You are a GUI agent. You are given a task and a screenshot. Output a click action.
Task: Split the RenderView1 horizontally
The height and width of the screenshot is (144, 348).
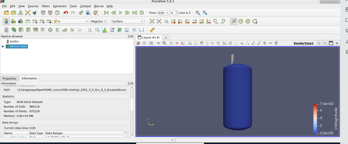(318, 43)
